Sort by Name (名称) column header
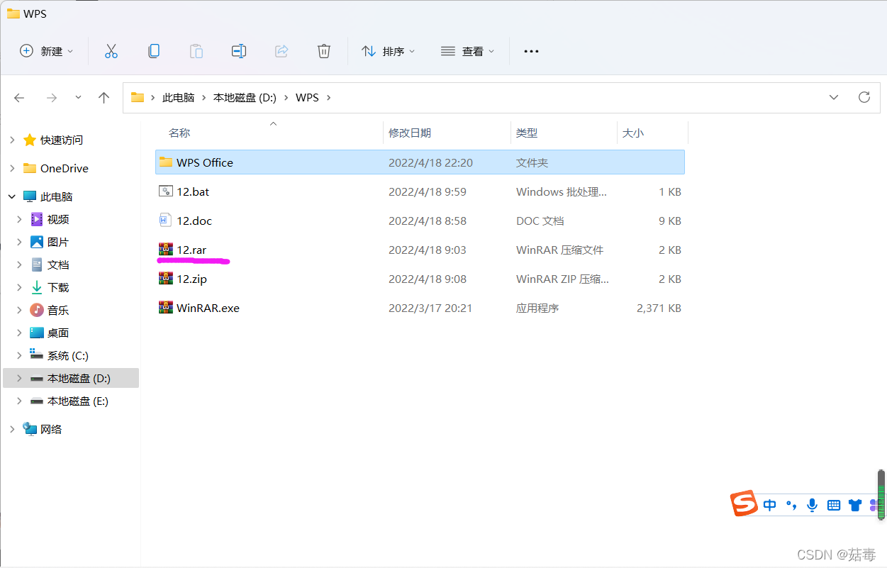 point(179,133)
